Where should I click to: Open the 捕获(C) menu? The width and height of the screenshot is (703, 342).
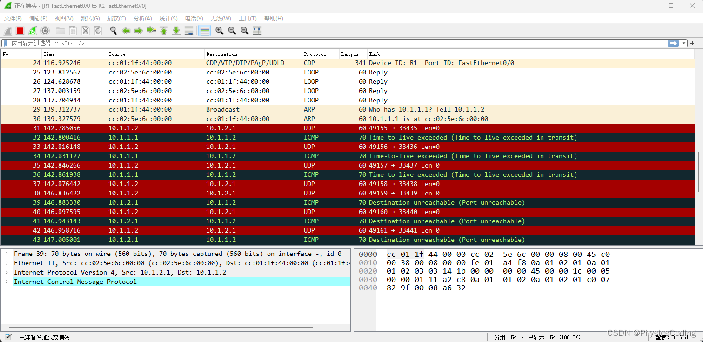tap(116, 18)
